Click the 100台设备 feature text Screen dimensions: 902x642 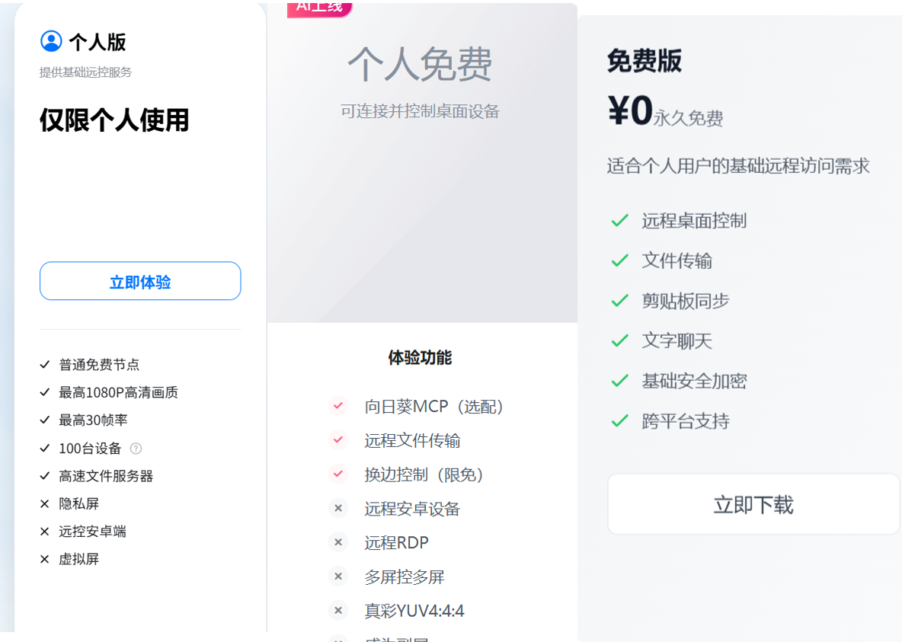91,448
